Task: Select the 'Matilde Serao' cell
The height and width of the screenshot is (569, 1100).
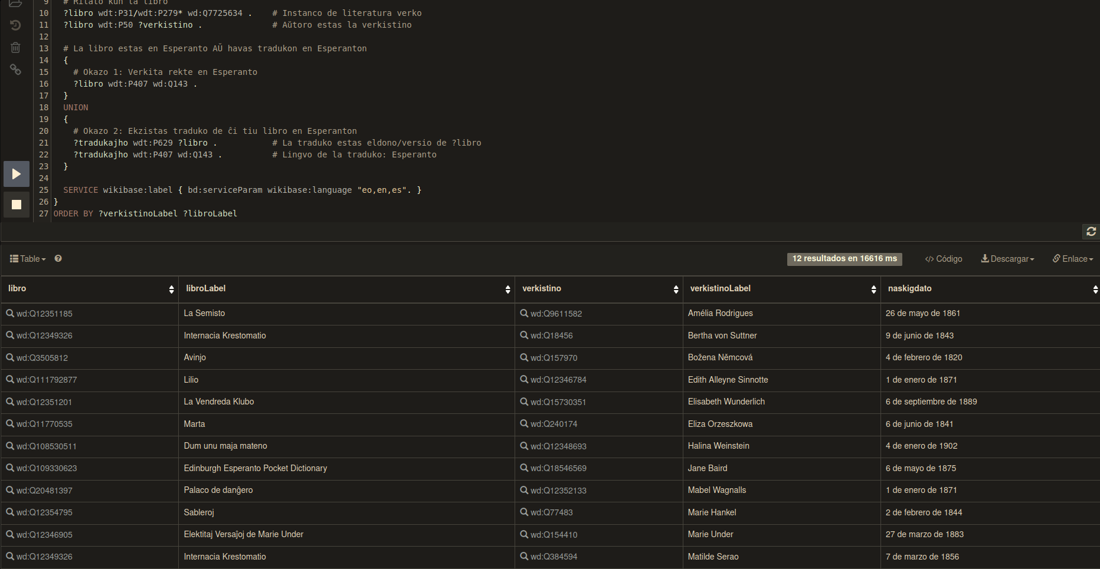Action: point(781,557)
